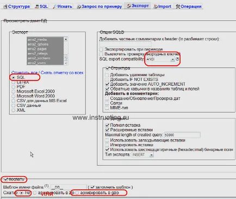Select the LaTeX export format

pos(13,82)
